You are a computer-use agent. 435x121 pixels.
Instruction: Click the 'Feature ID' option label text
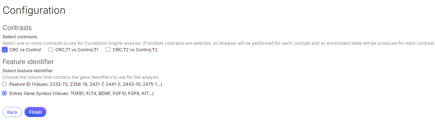click(x=20, y=84)
